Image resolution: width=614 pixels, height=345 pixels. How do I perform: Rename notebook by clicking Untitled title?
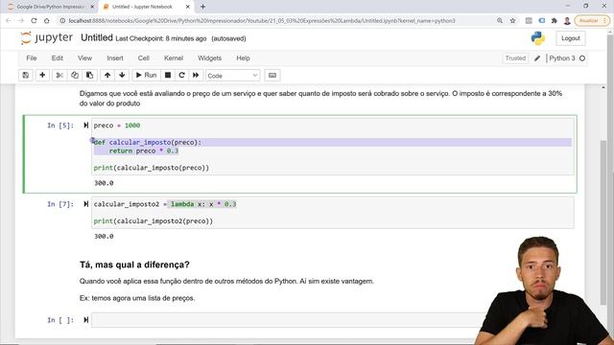point(97,38)
